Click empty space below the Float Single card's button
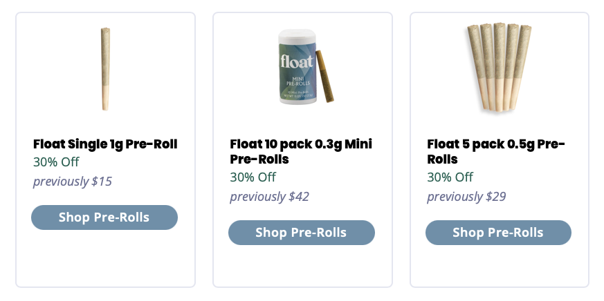The image size is (604, 301). [x=105, y=259]
